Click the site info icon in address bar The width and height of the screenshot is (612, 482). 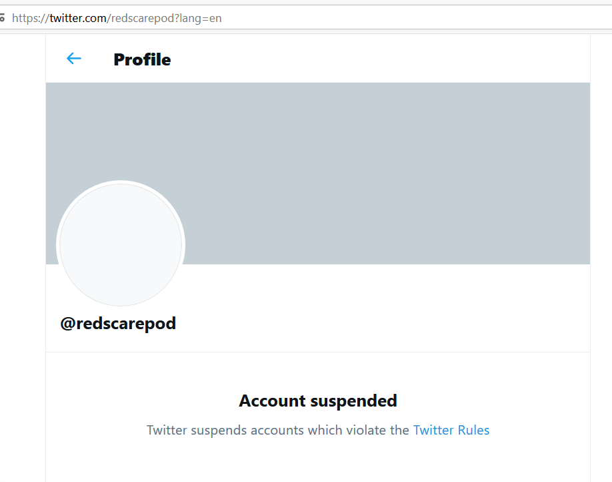point(2,18)
